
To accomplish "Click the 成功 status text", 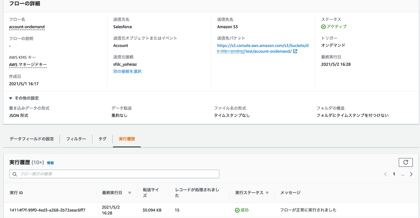I will tap(244, 210).
